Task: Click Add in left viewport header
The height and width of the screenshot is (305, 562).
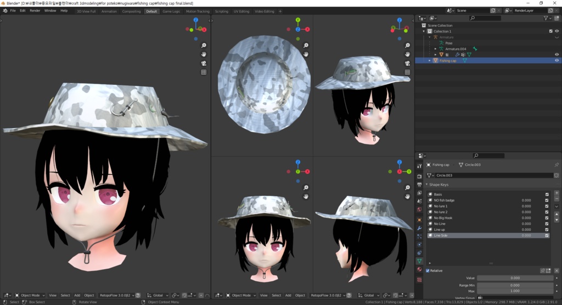Action: [77, 295]
